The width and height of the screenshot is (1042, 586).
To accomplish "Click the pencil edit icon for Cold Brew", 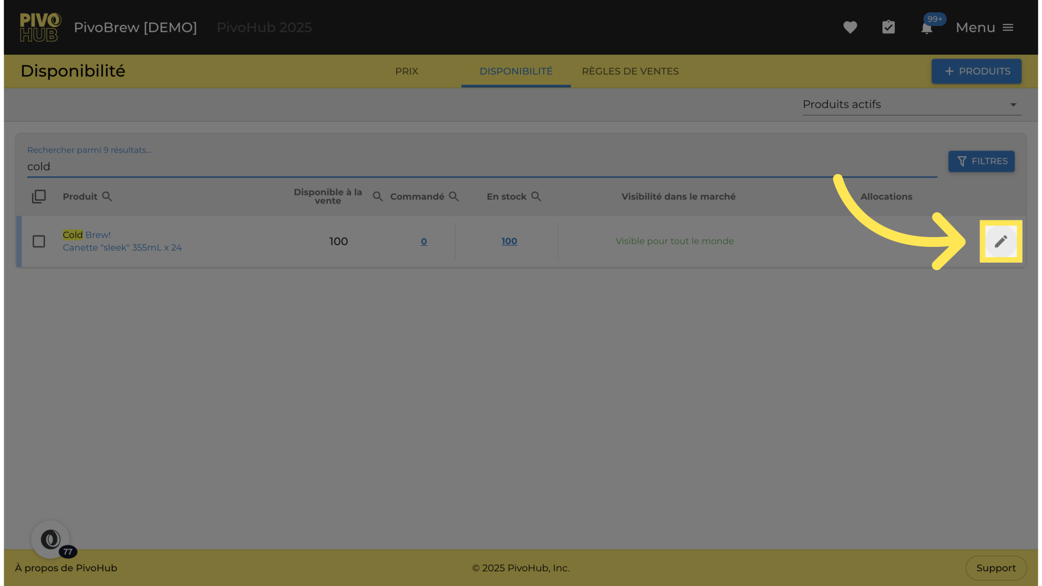I will (x=1001, y=241).
